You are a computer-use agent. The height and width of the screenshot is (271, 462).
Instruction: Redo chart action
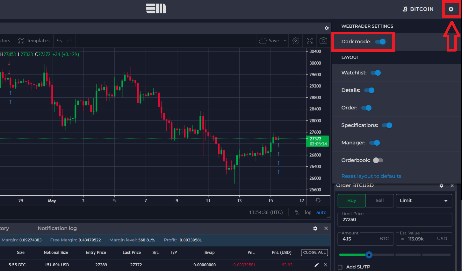[x=69, y=41]
